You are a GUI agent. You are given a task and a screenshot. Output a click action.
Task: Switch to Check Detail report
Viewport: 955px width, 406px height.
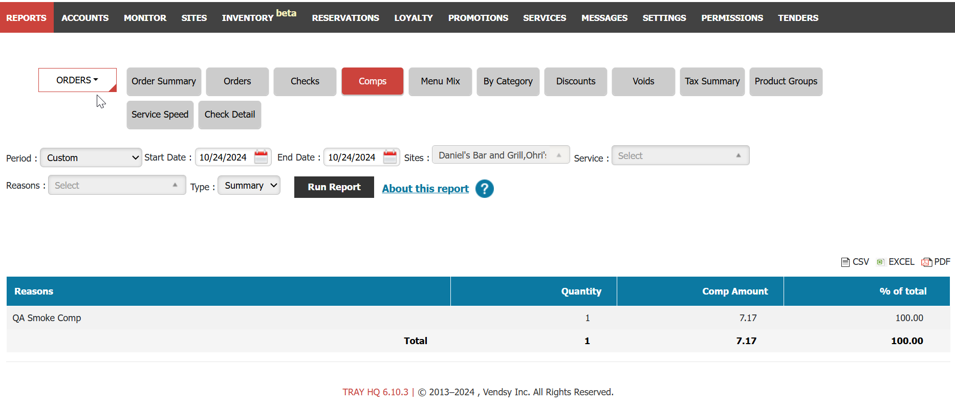click(x=230, y=115)
